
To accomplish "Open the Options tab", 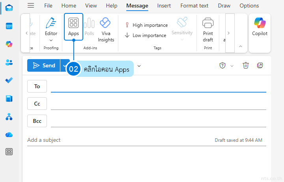I will (x=249, y=6).
